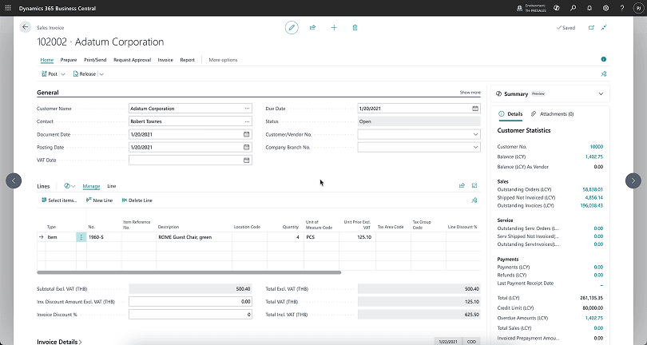Go to previous record arrow

14,180
